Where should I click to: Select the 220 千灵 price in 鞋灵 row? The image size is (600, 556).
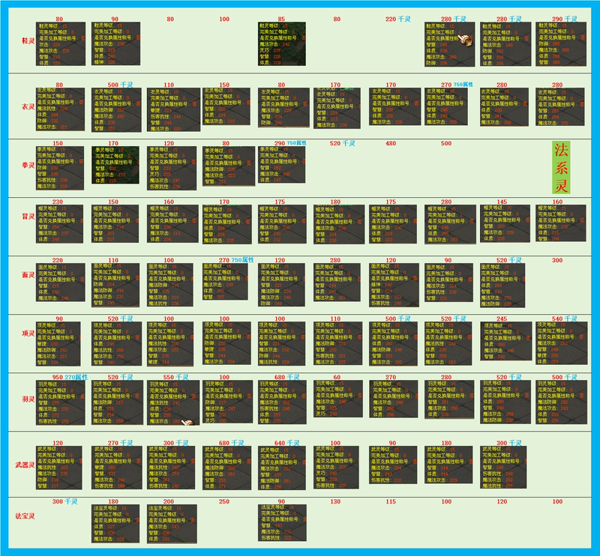[x=398, y=19]
